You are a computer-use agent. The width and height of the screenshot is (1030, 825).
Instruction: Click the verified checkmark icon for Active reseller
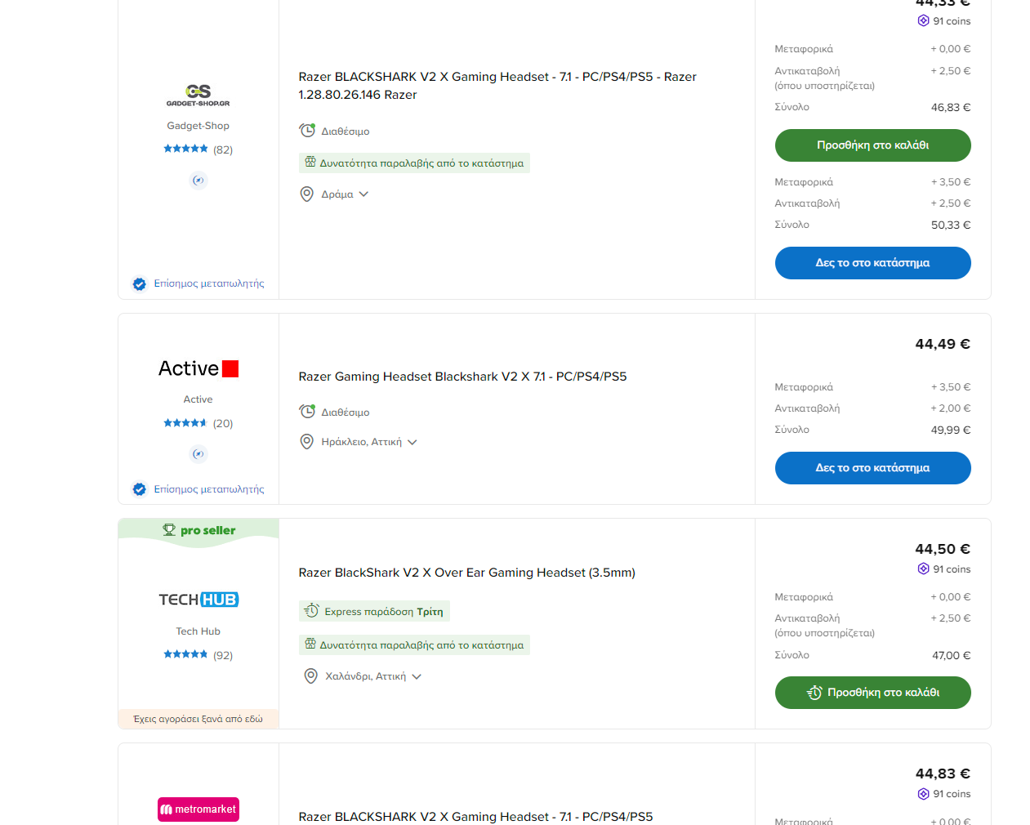pos(140,489)
